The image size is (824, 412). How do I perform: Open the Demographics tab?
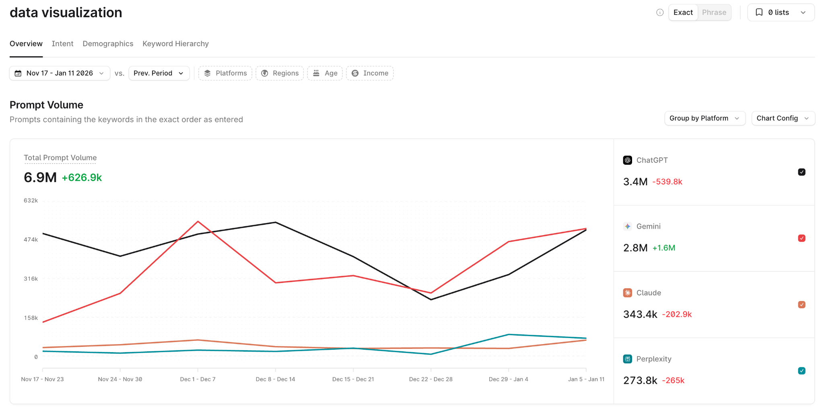coord(108,44)
